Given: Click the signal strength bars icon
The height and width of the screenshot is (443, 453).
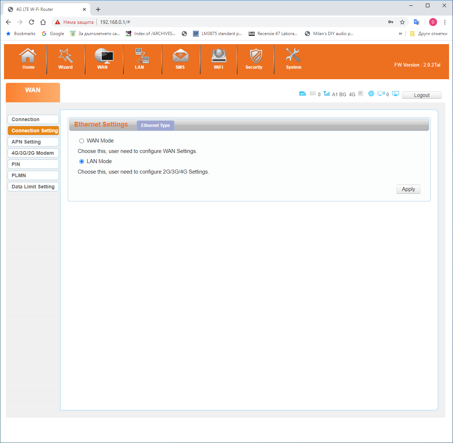Looking at the screenshot, I should 327,94.
